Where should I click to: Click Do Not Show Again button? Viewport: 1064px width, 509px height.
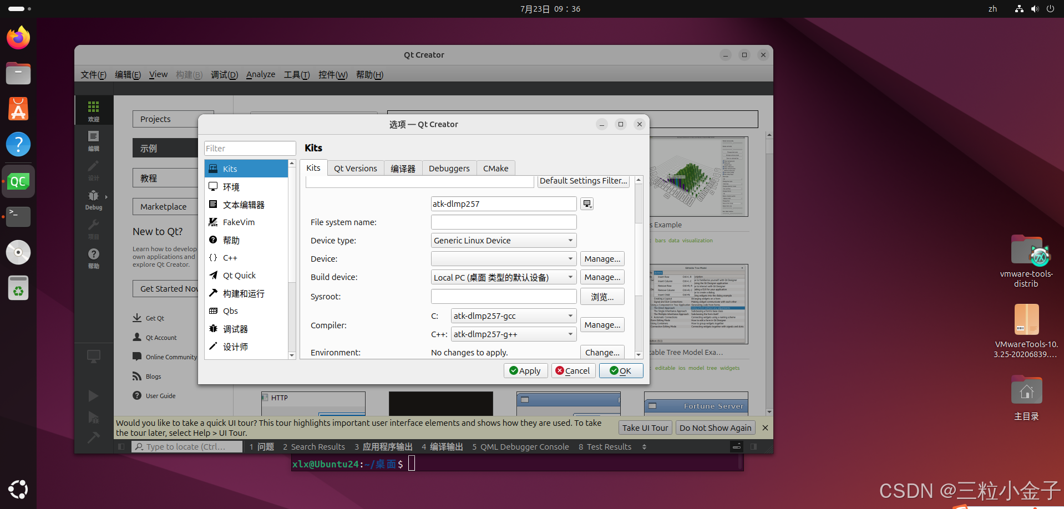715,428
